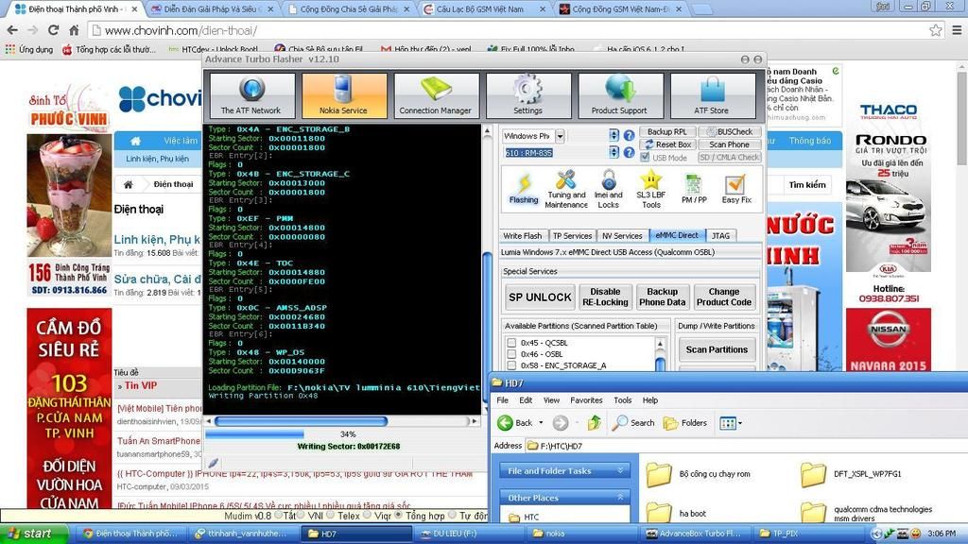
Task: Click help icon beside Windows Phone platform dropdown
Action: click(629, 136)
